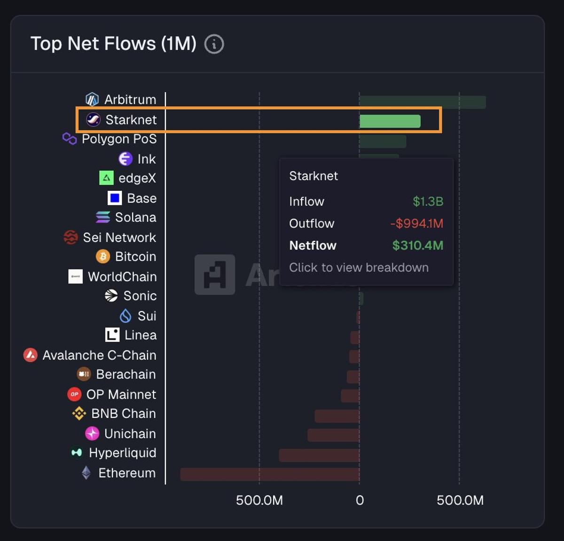
Task: Click to view Starknet breakdown
Action: point(359,267)
